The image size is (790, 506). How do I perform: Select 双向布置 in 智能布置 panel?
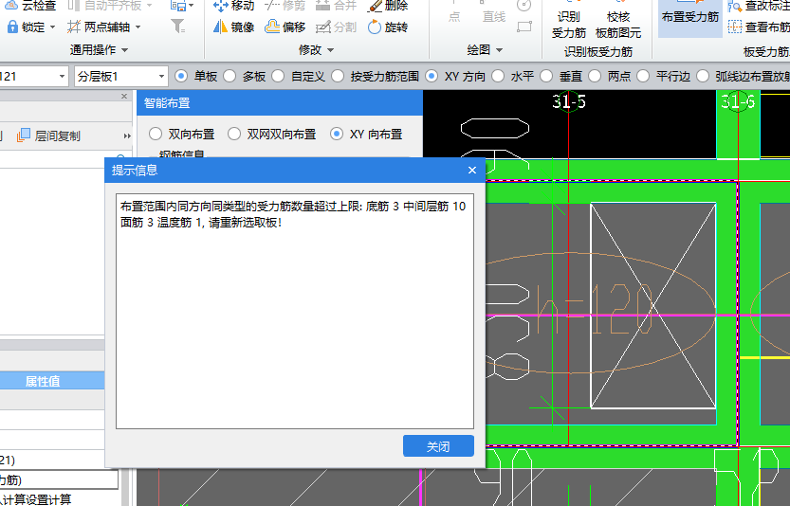tap(156, 134)
